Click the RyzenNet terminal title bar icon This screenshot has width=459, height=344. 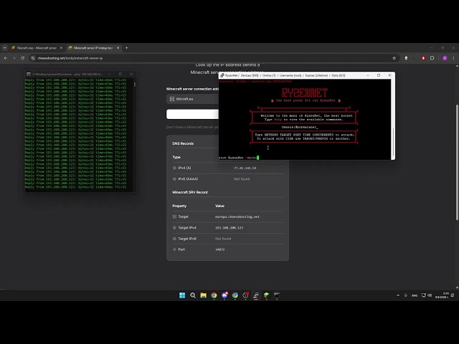[222, 75]
